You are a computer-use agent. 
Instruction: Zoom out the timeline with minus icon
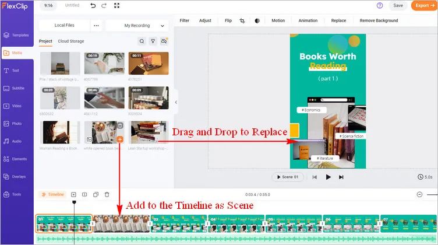419,194
